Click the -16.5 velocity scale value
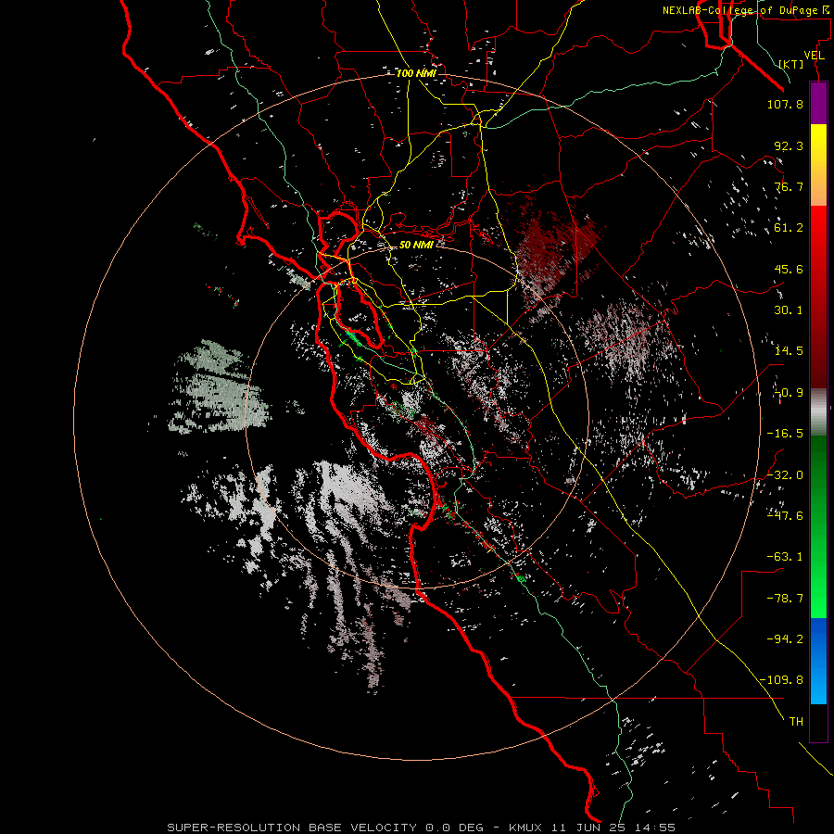Viewport: 834px width, 834px height. (785, 434)
